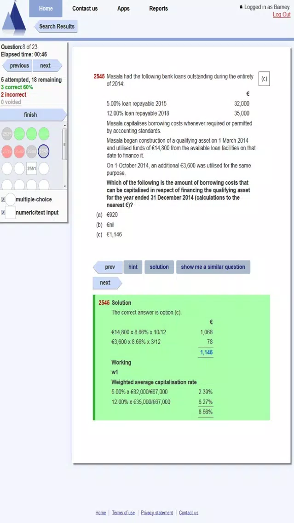
Task: Finish the quiz with finish button
Action: 32,115
